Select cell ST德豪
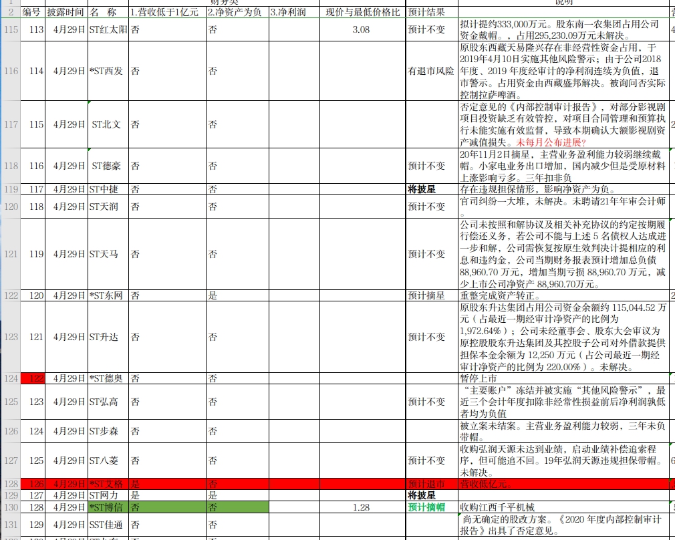Image resolution: width=675 pixels, height=540 pixels. point(108,166)
